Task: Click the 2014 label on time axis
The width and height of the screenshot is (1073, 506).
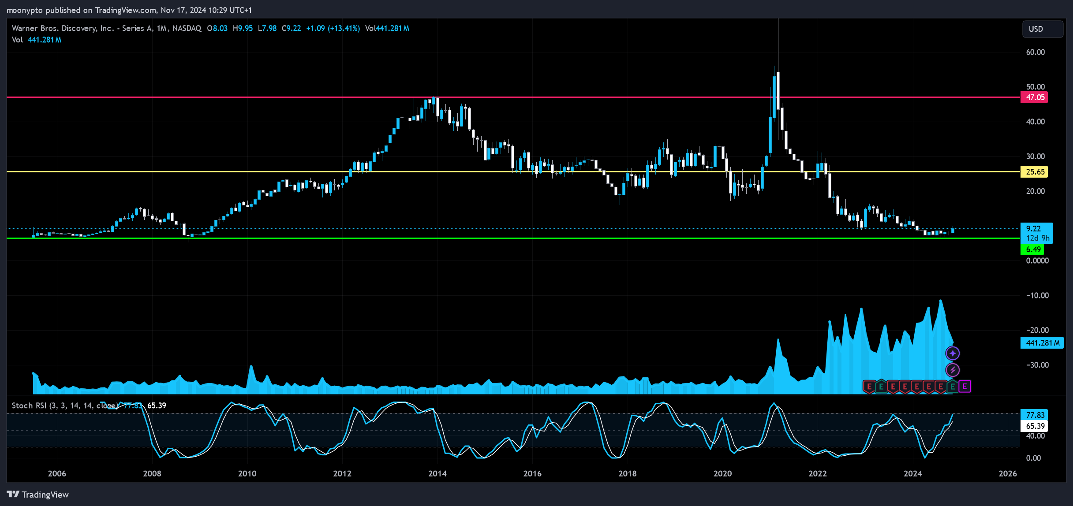Action: (x=437, y=474)
